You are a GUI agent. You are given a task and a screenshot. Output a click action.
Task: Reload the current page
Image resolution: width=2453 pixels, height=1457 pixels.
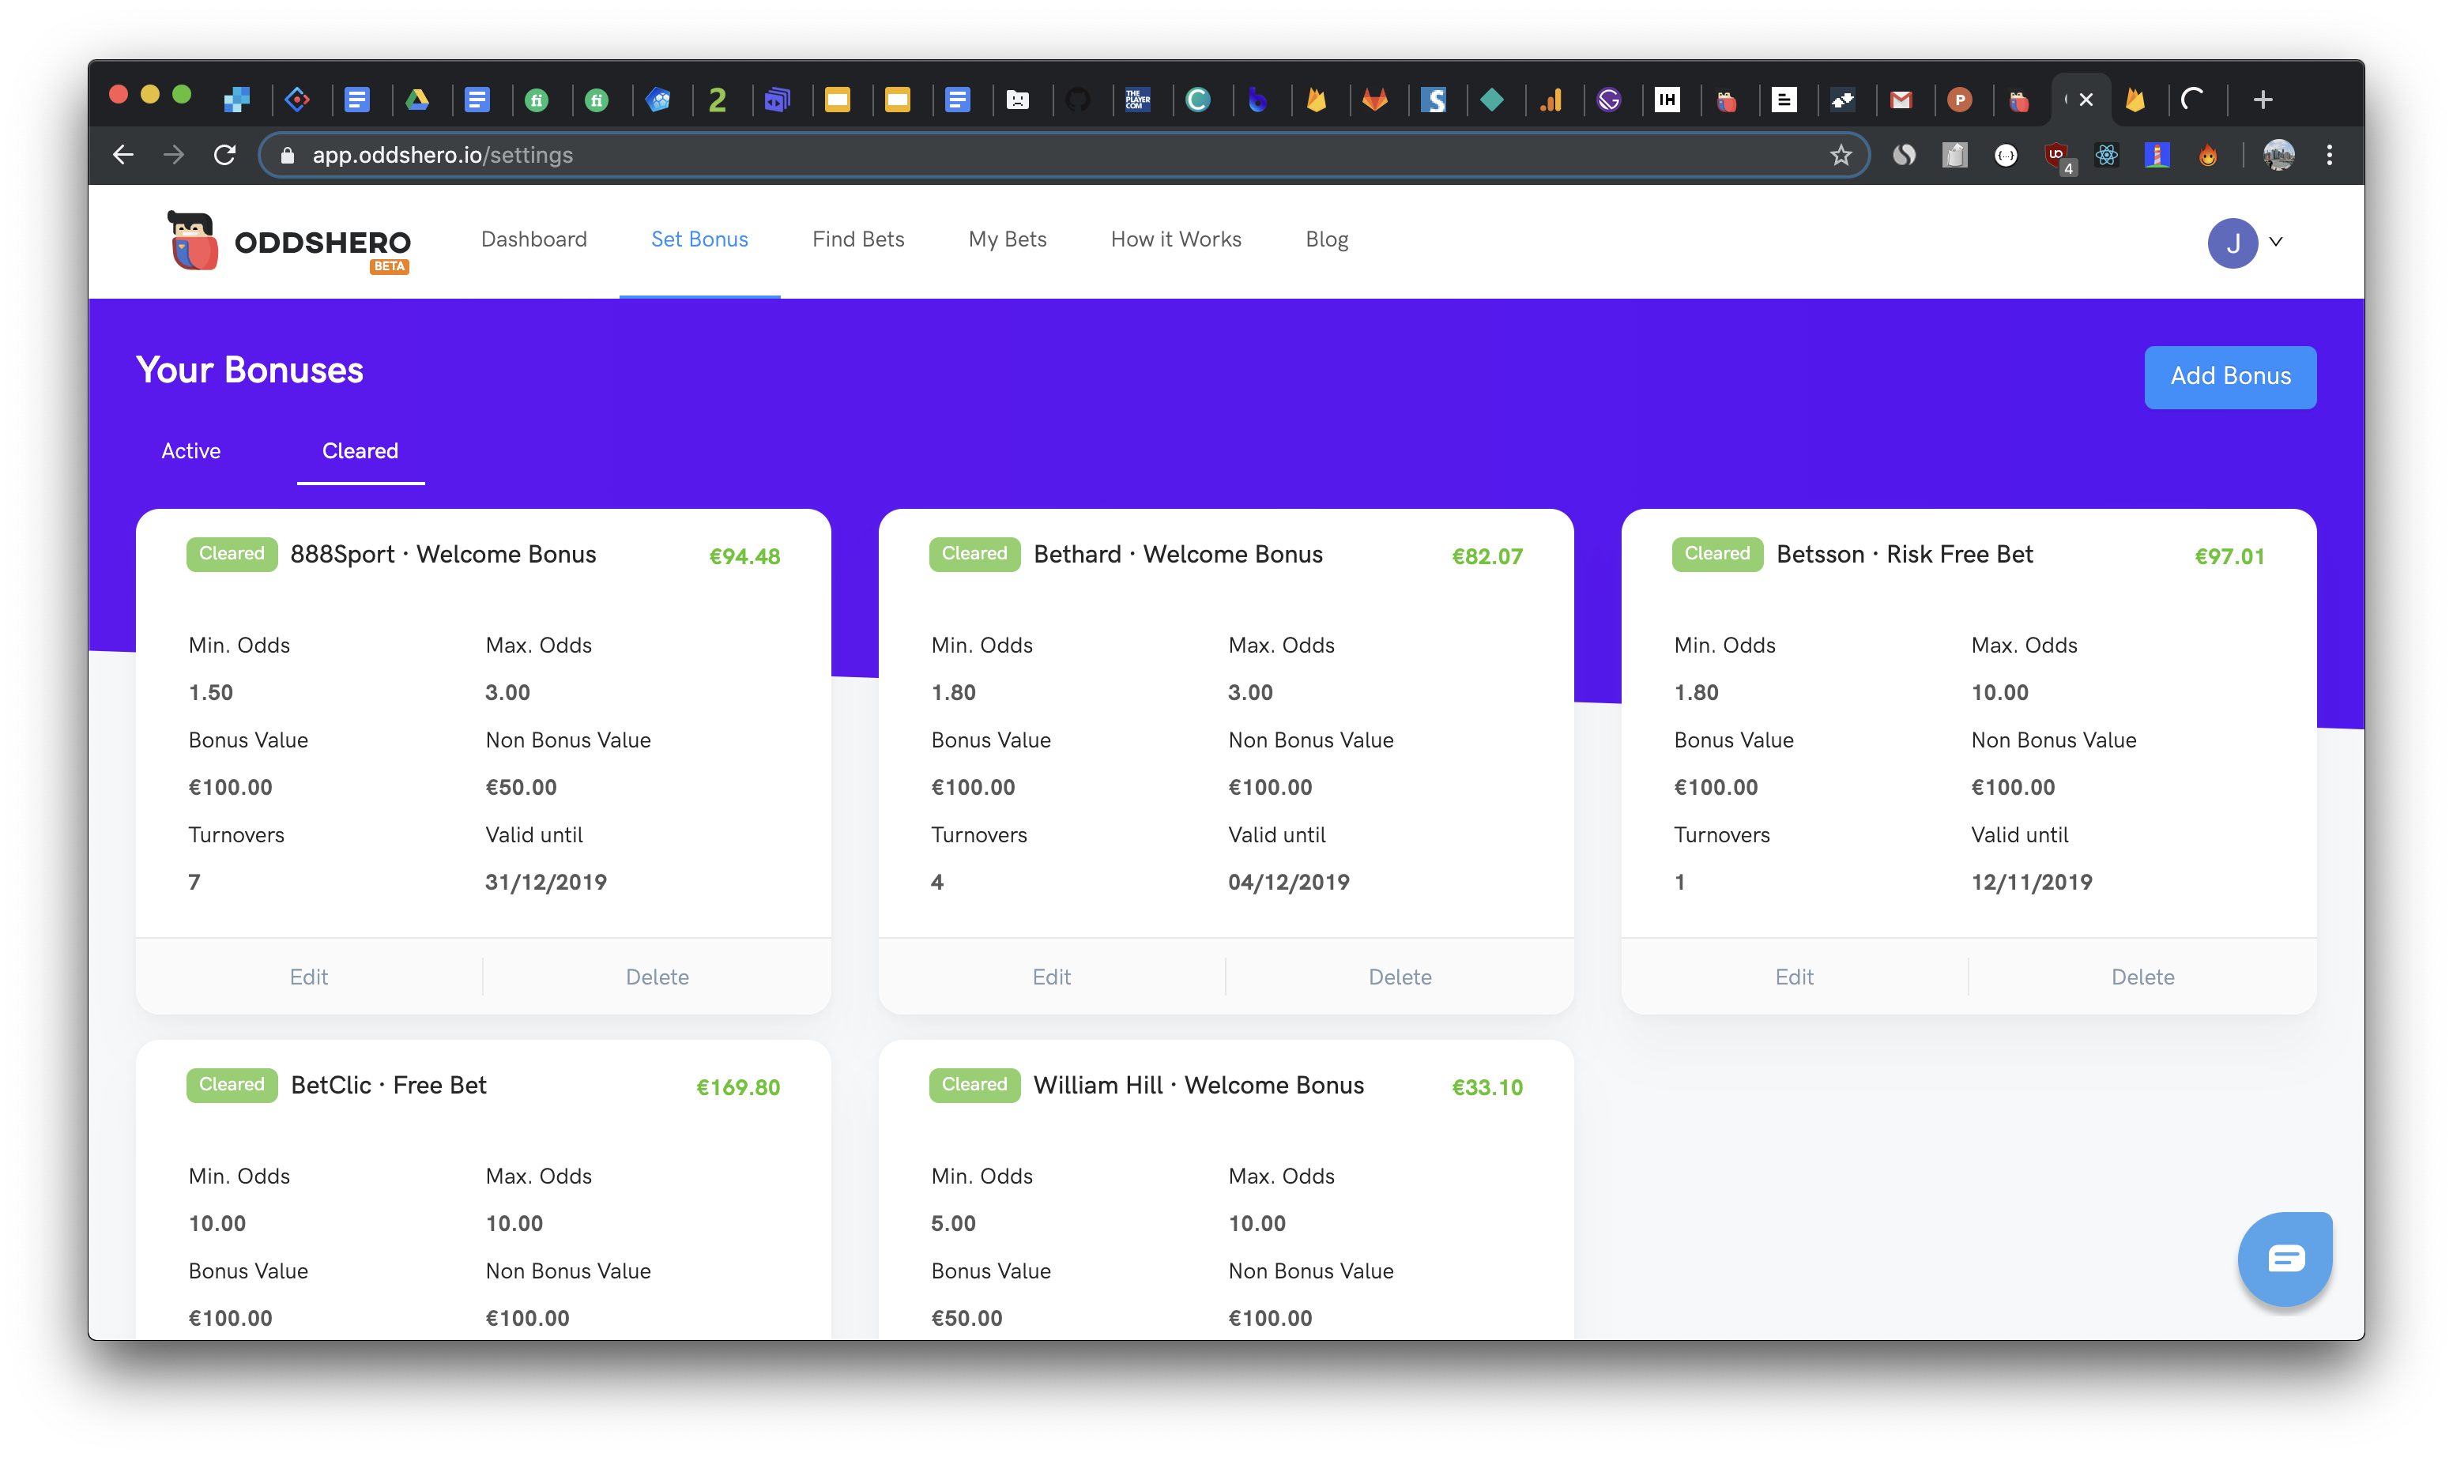(225, 155)
